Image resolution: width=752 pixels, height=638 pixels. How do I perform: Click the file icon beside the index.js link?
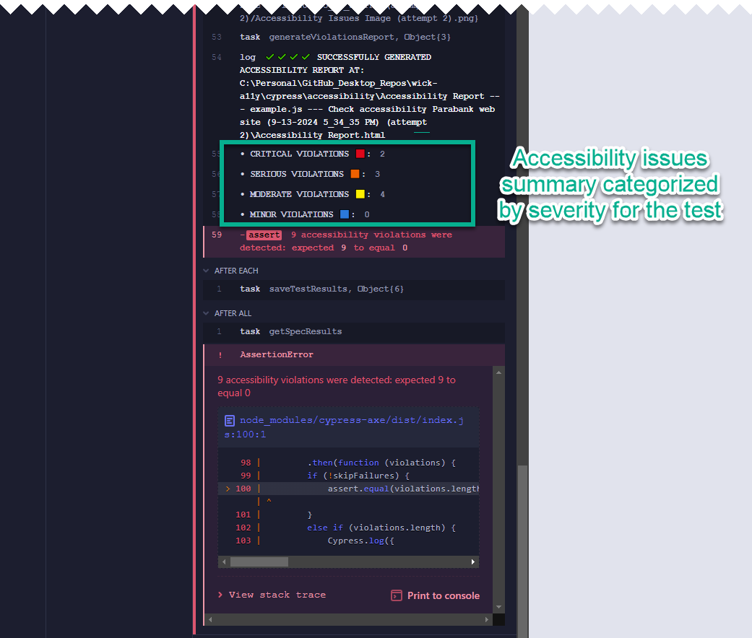pos(230,421)
